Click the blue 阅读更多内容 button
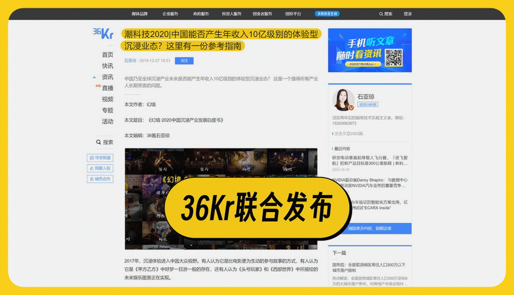Image resolution: width=514 pixels, height=295 pixels. tap(370, 228)
